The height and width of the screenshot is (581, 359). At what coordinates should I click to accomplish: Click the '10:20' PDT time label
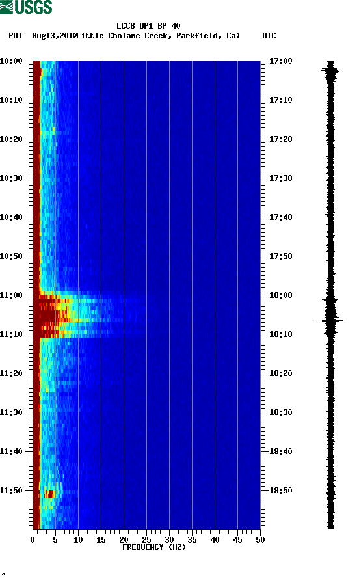pyautogui.click(x=11, y=139)
